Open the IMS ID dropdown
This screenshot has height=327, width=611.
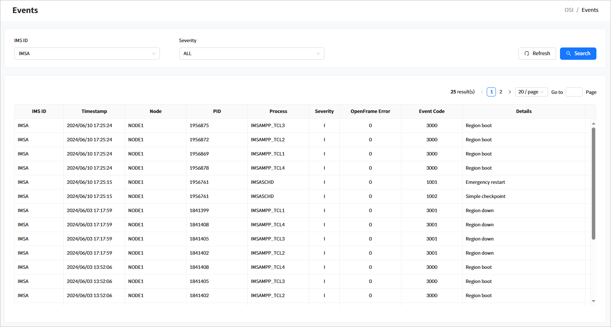(87, 54)
